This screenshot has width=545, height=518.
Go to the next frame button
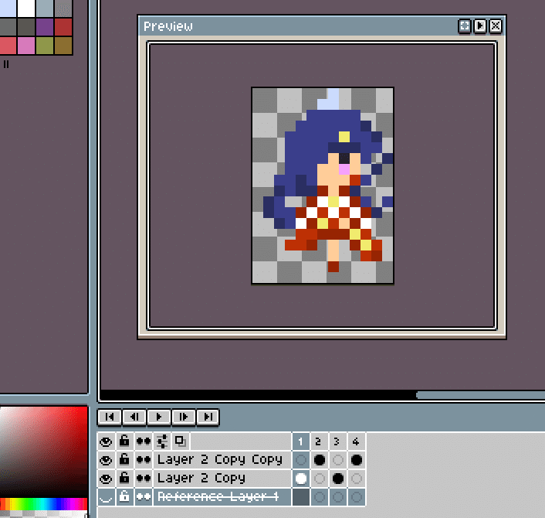coord(184,417)
